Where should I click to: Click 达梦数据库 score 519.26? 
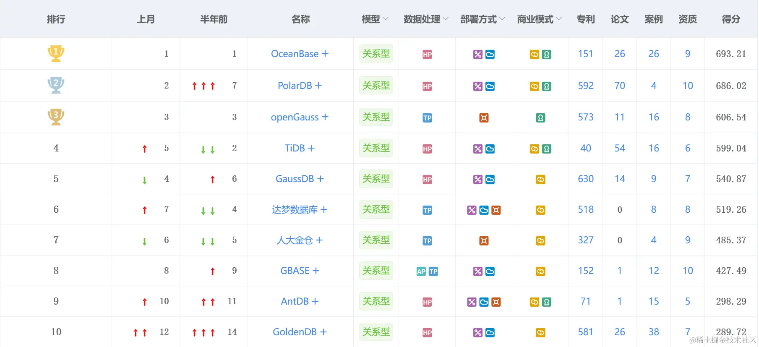tap(731, 209)
